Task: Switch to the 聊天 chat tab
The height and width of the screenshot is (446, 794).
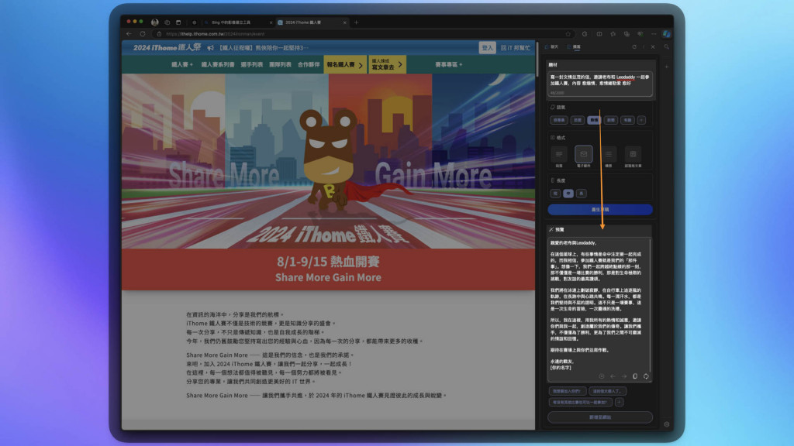Action: (552, 47)
